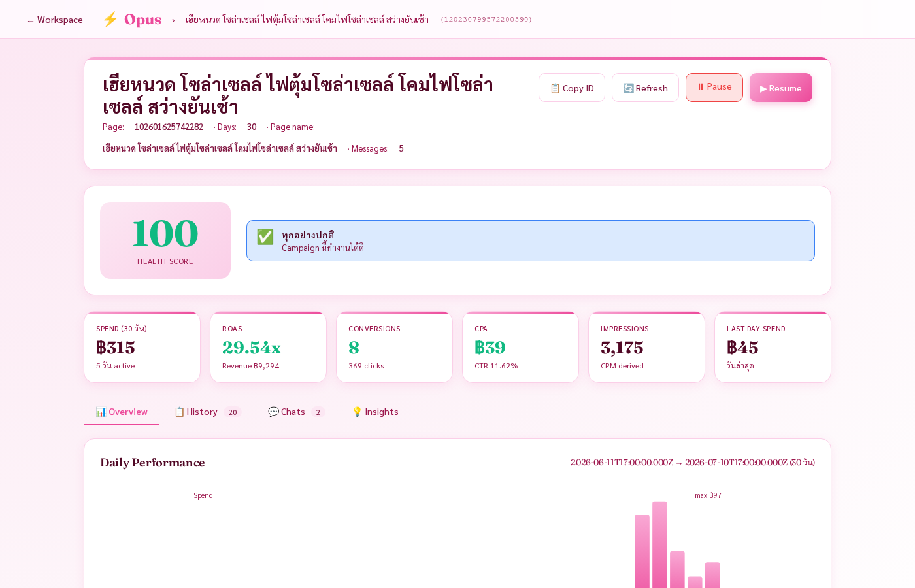Click the Last Day Spend card
Viewport: 915px width, 588px height.
[x=773, y=347]
